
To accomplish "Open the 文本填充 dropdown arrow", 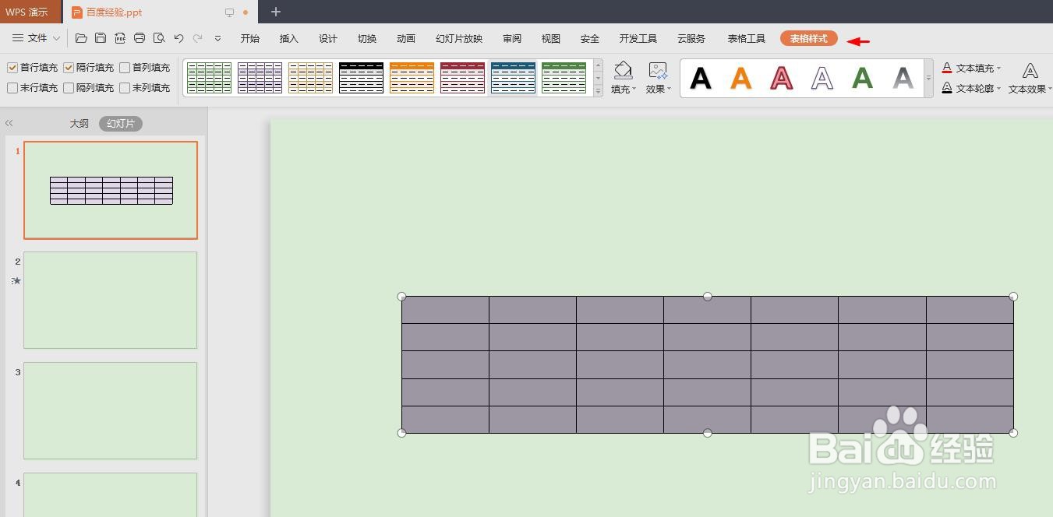I will point(998,69).
